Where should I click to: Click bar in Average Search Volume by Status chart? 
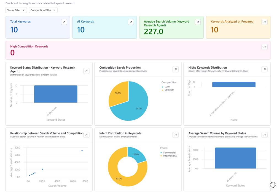tap(235, 158)
